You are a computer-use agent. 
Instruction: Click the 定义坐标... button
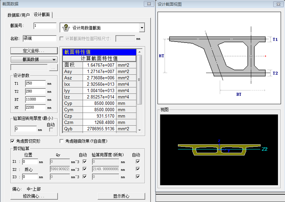pos(34,51)
